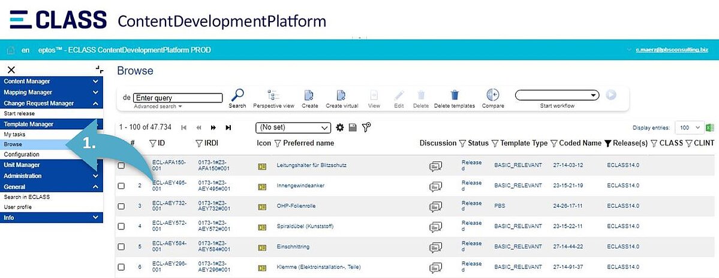719x278 pixels.
Task: Select Search in ECLASS menu item
Action: pos(27,197)
